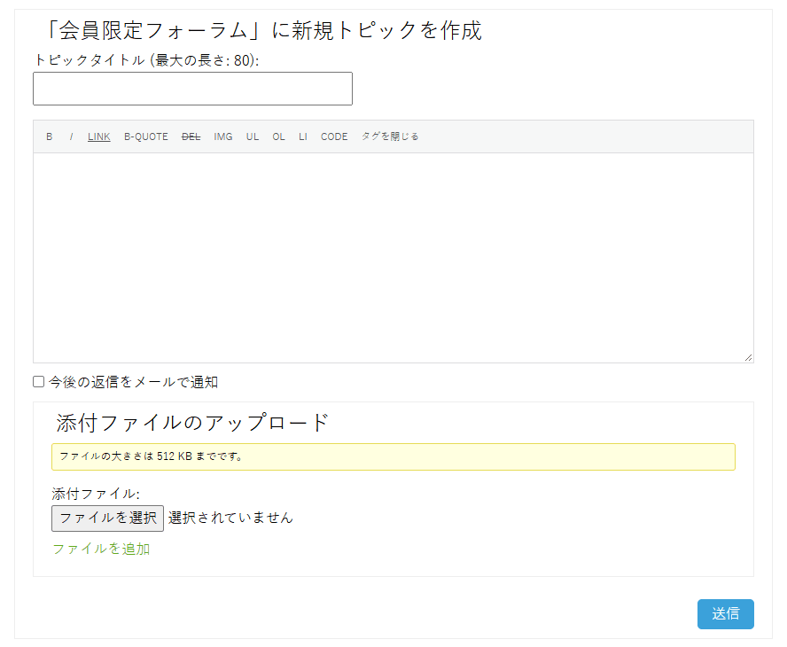Add a list item with LI button

click(302, 136)
